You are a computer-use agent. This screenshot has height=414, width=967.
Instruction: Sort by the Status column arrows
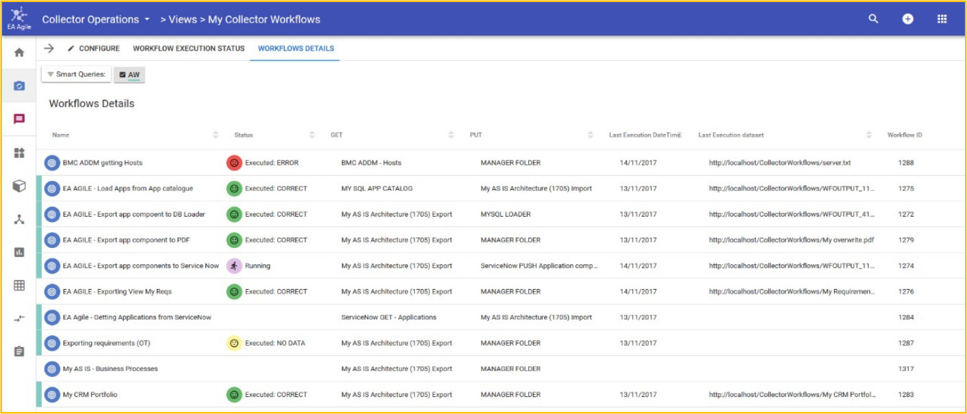coord(312,135)
